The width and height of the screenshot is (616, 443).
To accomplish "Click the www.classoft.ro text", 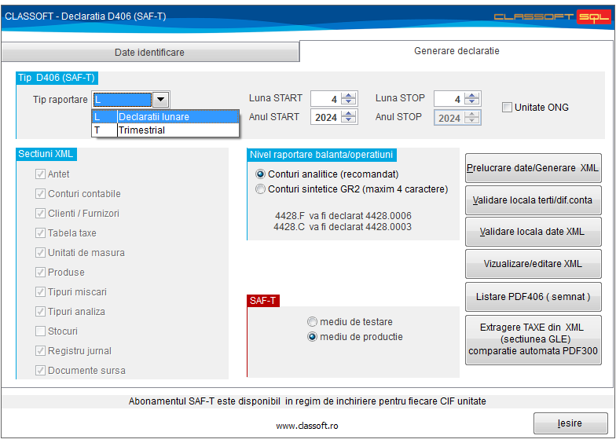I will (306, 426).
